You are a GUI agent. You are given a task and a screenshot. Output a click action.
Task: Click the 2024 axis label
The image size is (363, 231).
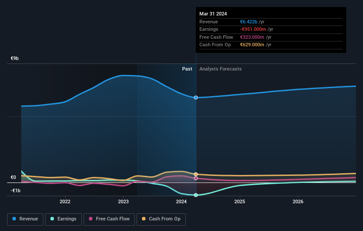pos(181,201)
